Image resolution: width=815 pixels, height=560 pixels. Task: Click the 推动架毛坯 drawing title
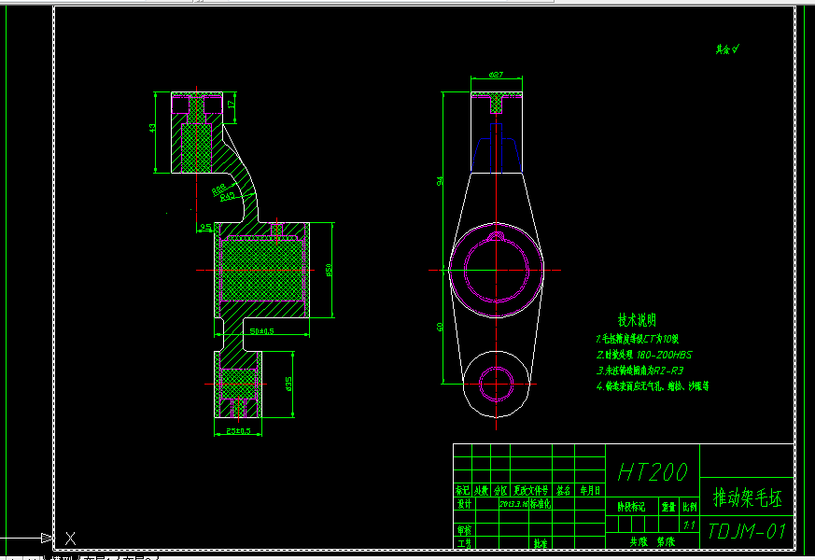[x=748, y=497]
